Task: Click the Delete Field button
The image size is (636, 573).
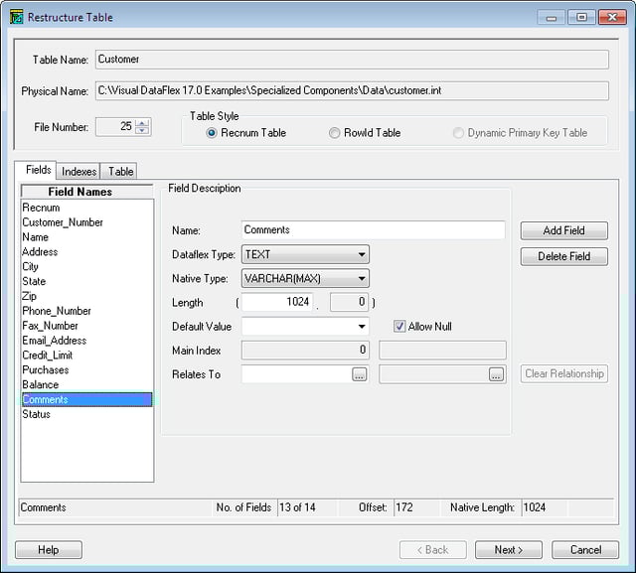Action: [x=563, y=256]
